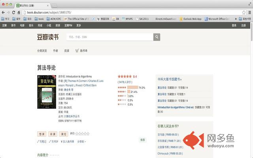This screenshot has width=253, height=158.
Task: Open 小组 in the top navigation bar
Action: coord(49,25)
